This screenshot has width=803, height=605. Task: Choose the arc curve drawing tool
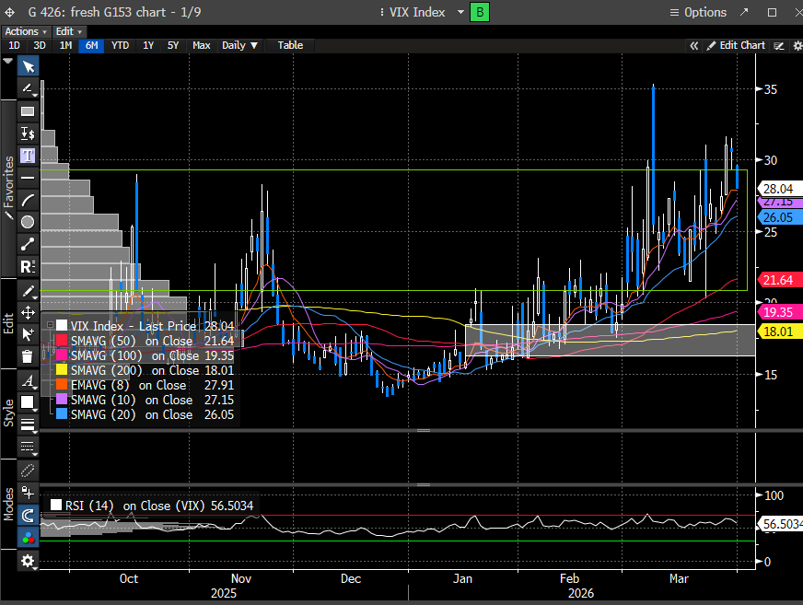(x=28, y=200)
